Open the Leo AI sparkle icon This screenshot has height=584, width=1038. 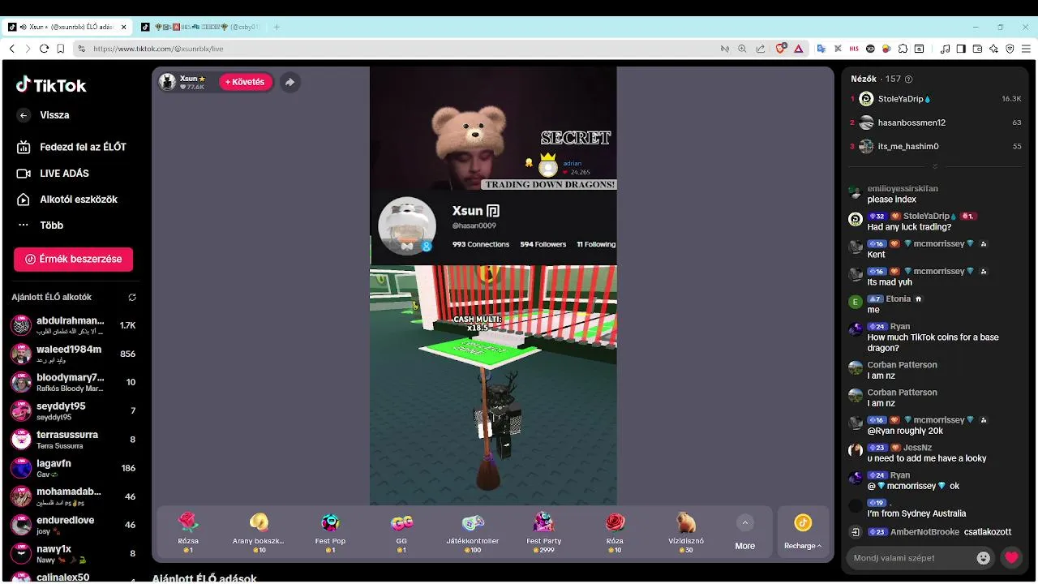(993, 49)
